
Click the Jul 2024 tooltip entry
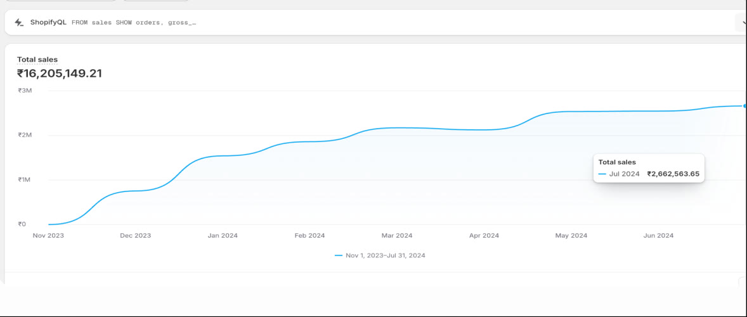[x=625, y=174]
